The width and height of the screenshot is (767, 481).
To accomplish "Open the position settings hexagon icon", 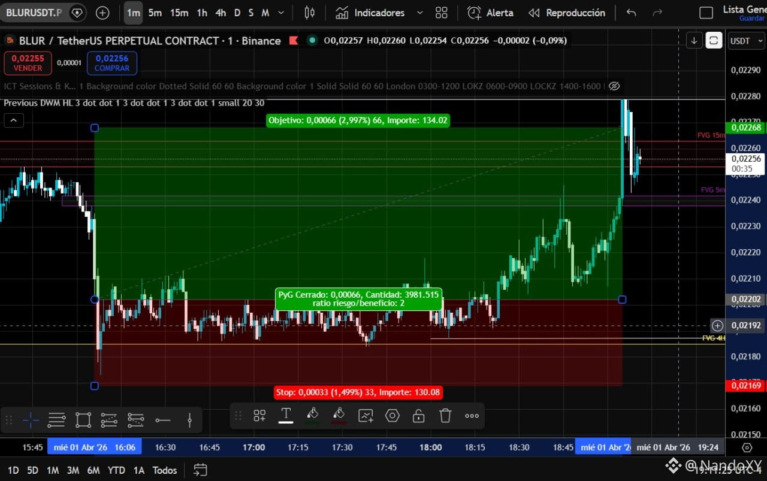I will coord(392,416).
